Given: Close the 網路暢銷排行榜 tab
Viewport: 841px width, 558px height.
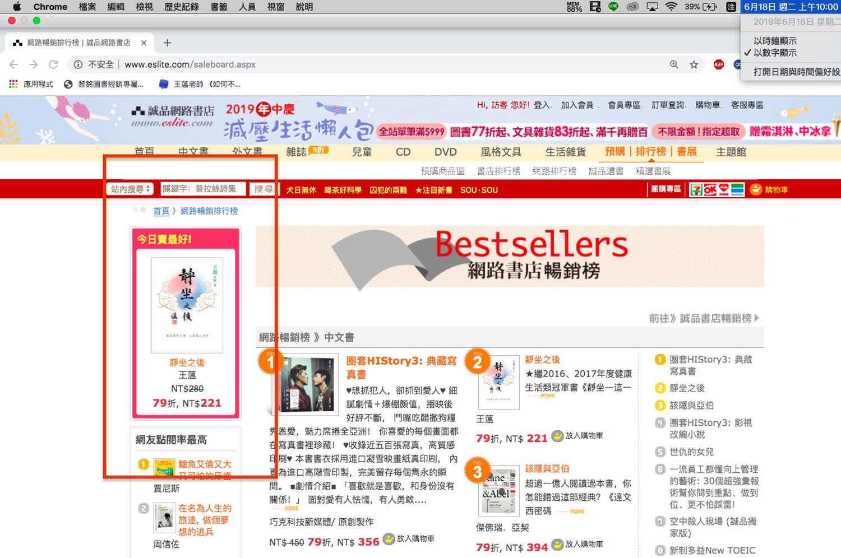Looking at the screenshot, I should tap(144, 43).
